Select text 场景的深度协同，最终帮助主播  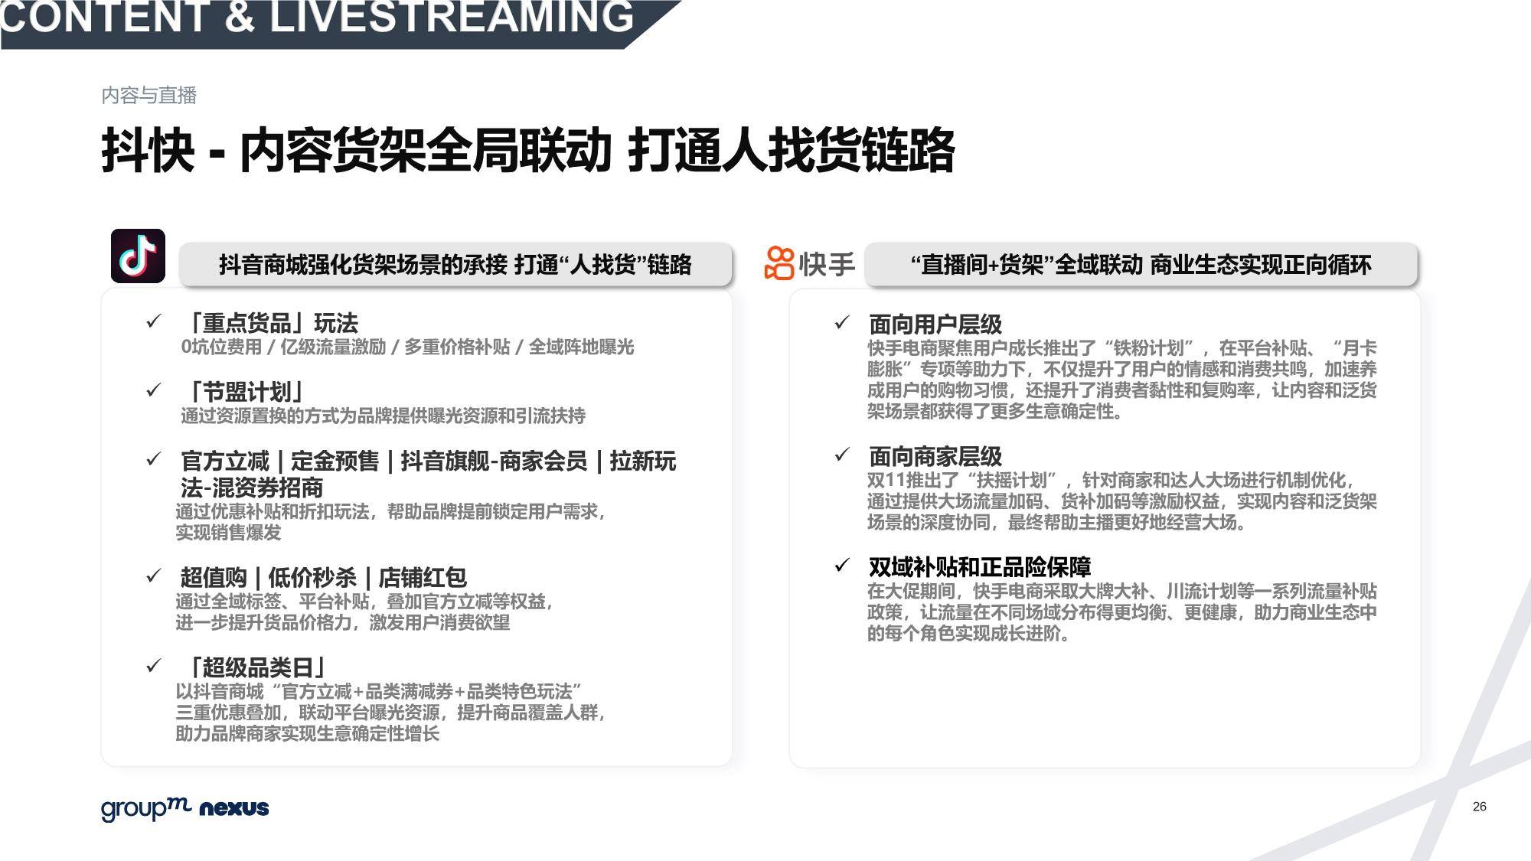coord(1059,523)
